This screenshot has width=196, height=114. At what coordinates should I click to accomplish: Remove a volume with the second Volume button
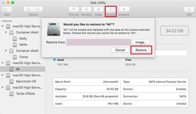[x=38, y=9]
